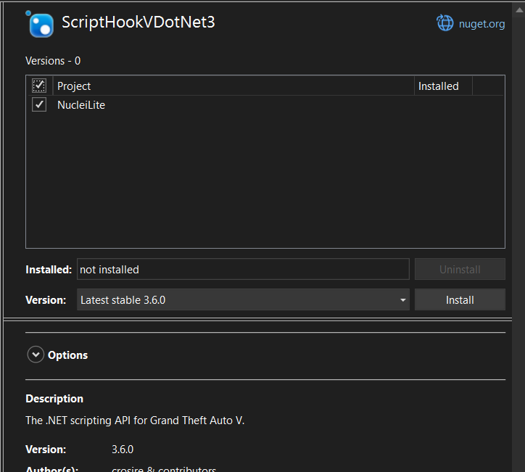Viewport: 525px width, 472px height.
Task: Click the ScriptHookVDotNet3 title text
Action: pyautogui.click(x=138, y=22)
